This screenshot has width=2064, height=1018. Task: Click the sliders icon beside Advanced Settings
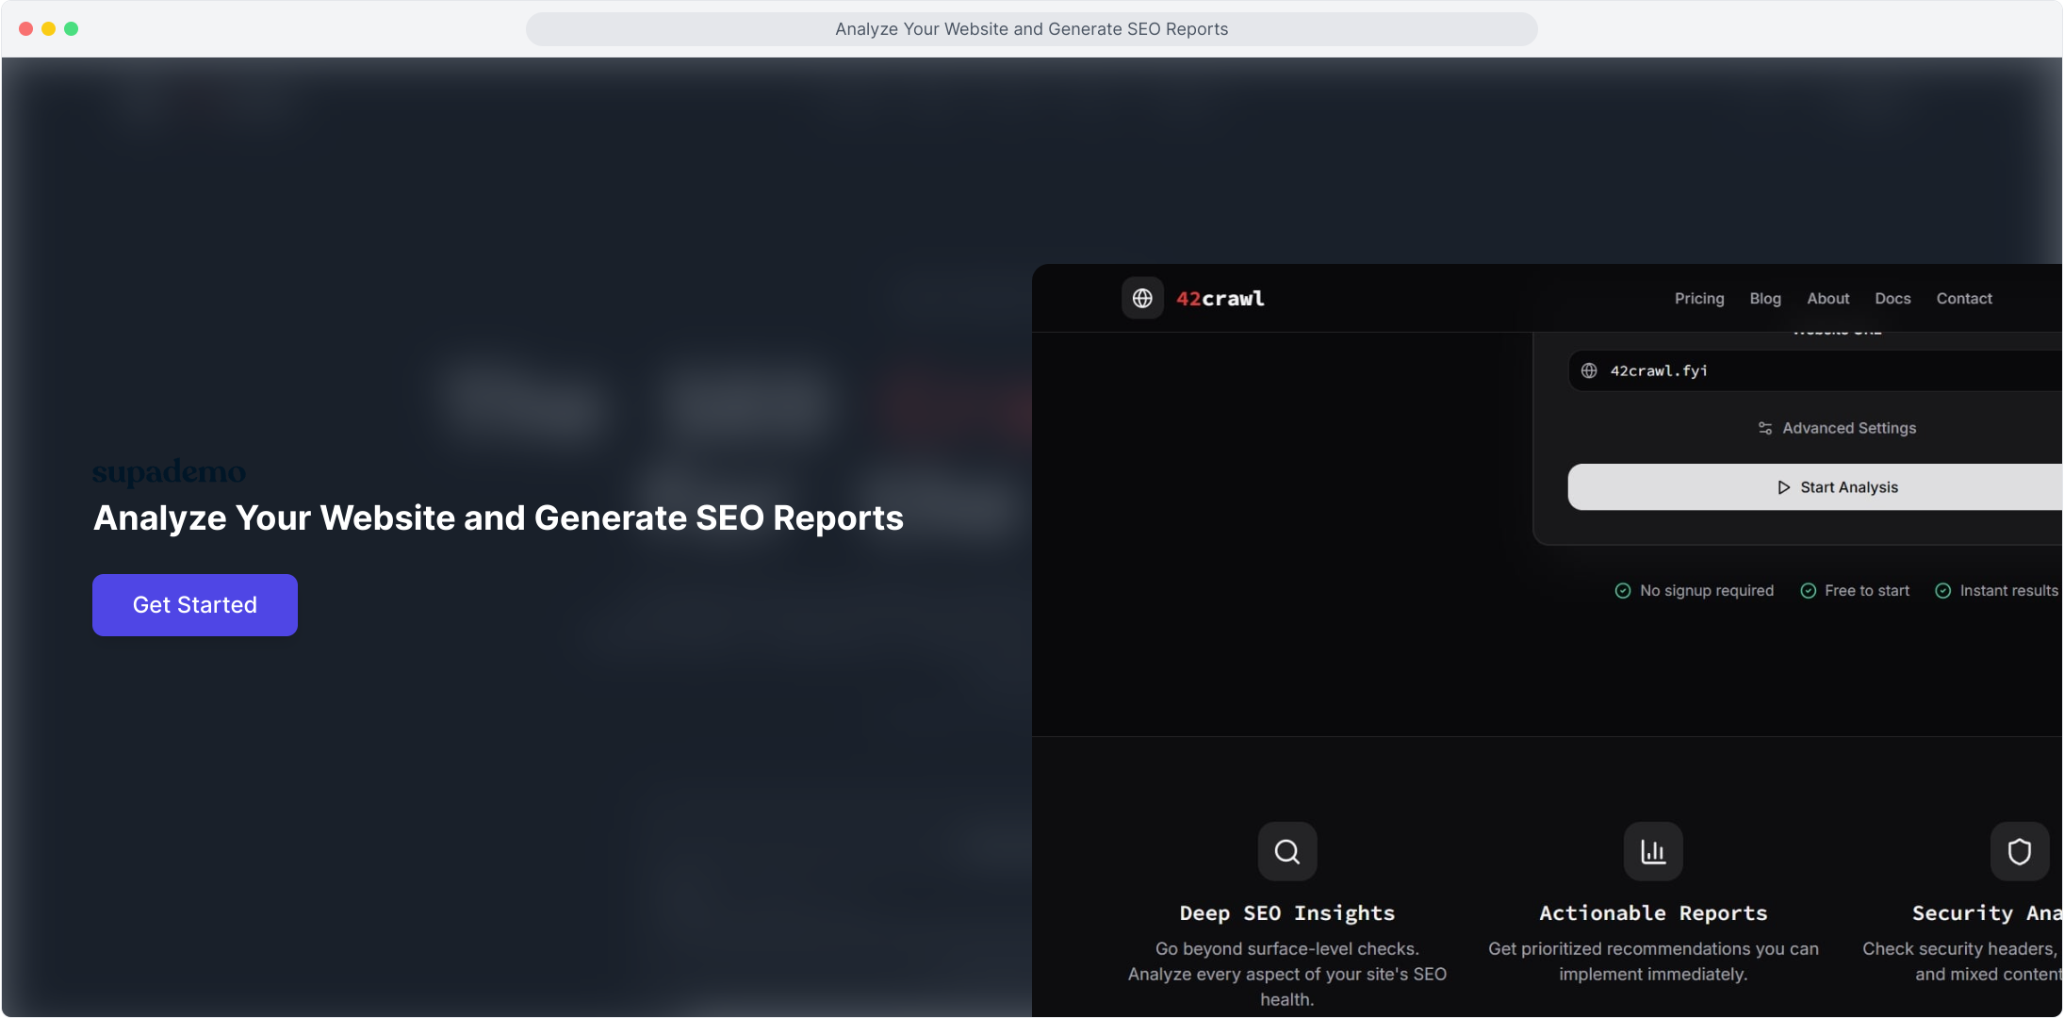point(1765,429)
